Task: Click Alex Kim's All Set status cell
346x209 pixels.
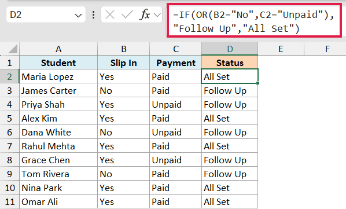Action: tap(230, 118)
